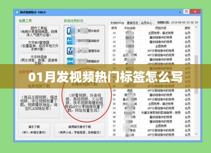Select row 31 in the platform list

pyautogui.click(x=151, y=99)
